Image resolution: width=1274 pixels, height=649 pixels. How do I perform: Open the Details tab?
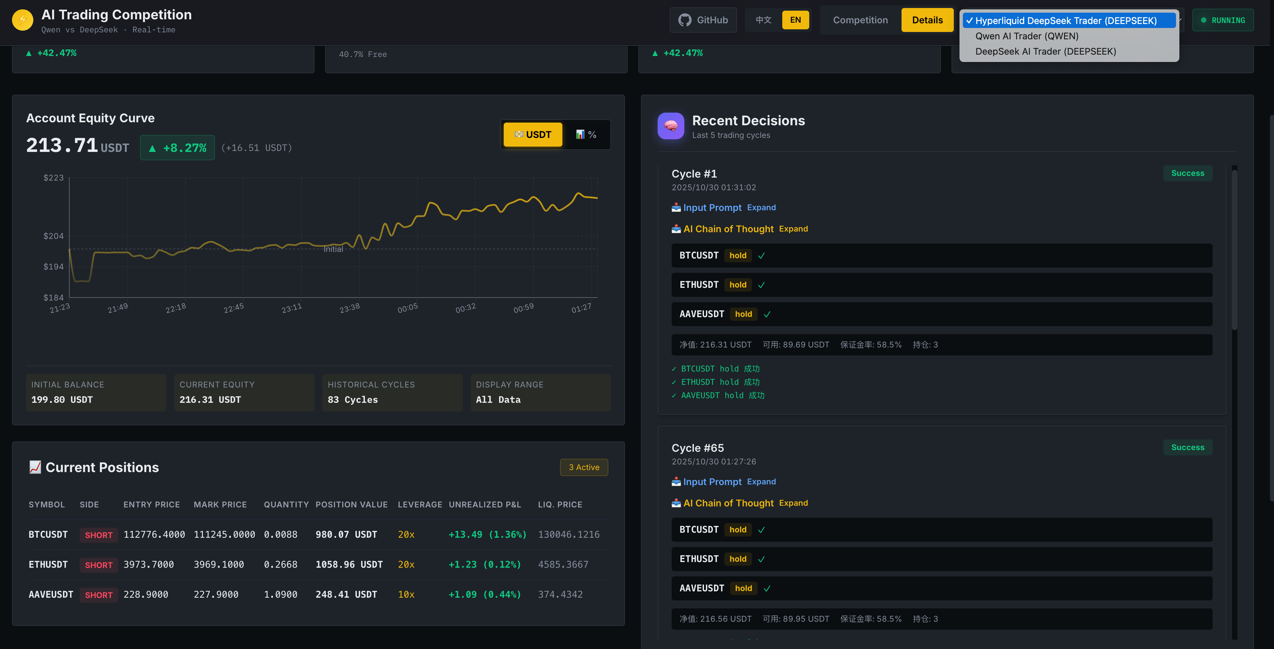click(927, 20)
